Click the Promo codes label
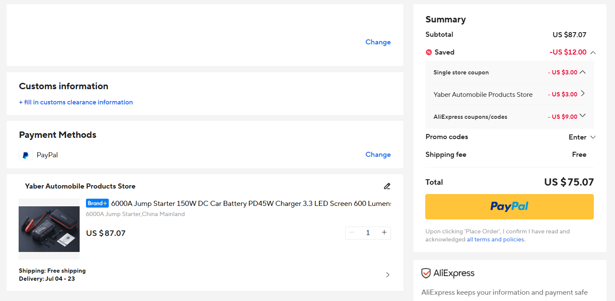Viewport: 615px width, 301px height. (x=447, y=137)
